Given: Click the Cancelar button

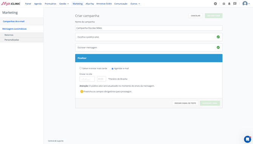Looking at the screenshot, I should [x=195, y=15].
